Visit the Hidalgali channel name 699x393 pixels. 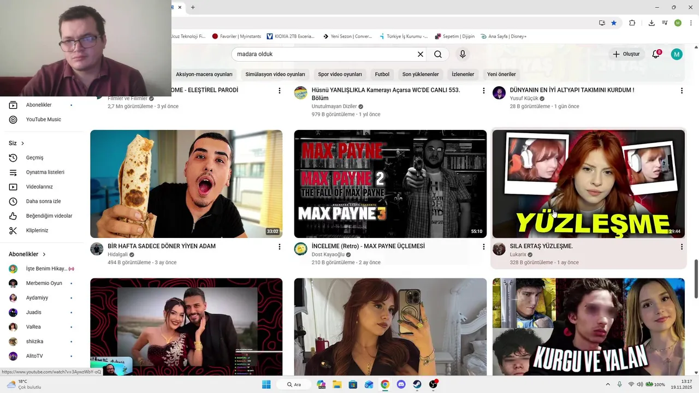(x=117, y=254)
